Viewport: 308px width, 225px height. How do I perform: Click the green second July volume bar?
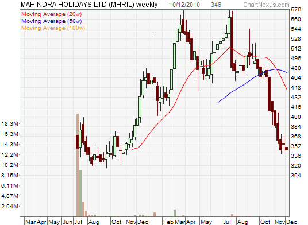tap(80, 193)
